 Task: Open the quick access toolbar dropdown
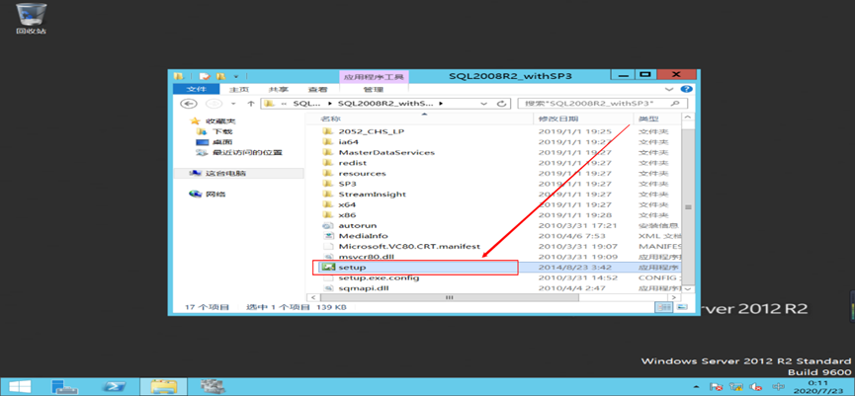coord(236,76)
